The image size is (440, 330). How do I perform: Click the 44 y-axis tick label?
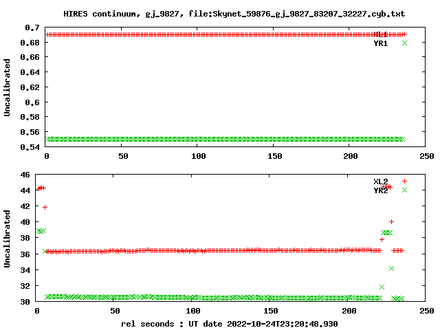coord(25,190)
